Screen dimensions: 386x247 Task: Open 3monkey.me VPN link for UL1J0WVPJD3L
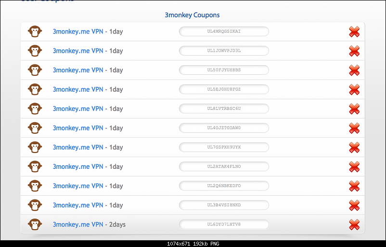tap(78, 51)
